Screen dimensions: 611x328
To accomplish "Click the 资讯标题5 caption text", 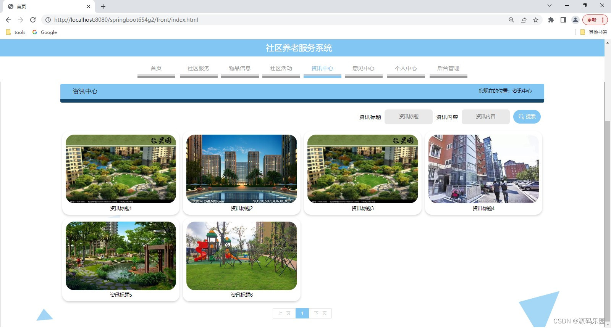I will pyautogui.click(x=121, y=295).
